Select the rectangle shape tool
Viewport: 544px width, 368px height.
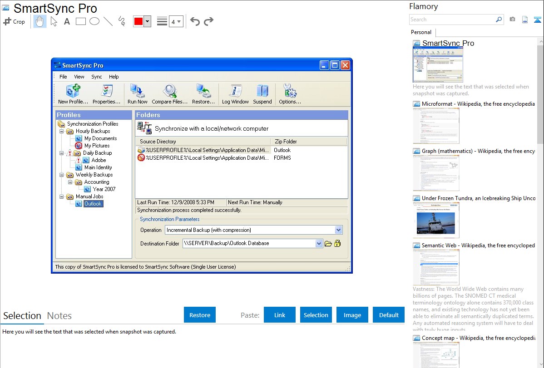(80, 21)
